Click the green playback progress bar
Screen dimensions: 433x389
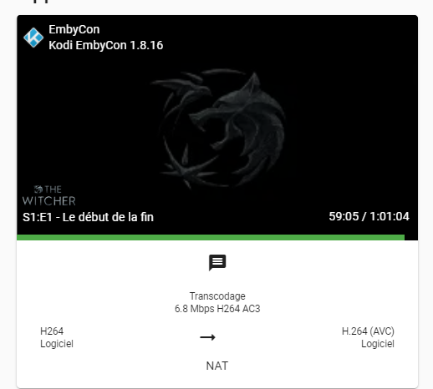[211, 237]
